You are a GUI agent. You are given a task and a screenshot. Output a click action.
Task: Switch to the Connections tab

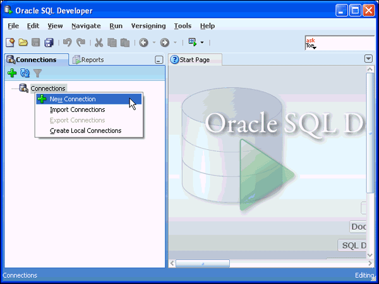[x=36, y=59]
